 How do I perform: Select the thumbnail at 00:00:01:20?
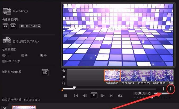pos(159,75)
